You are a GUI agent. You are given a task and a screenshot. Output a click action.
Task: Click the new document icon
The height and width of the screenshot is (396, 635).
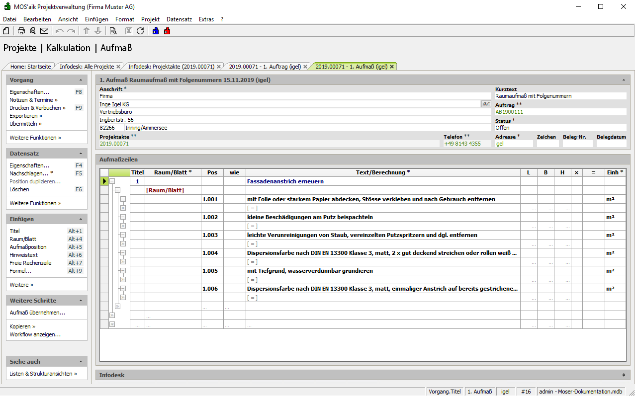tap(6, 31)
